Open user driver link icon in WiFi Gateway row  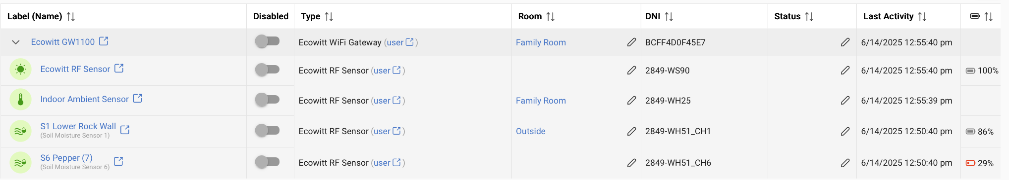[x=410, y=42]
